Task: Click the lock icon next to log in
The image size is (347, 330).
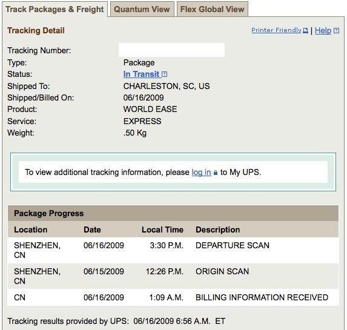Action: point(216,173)
